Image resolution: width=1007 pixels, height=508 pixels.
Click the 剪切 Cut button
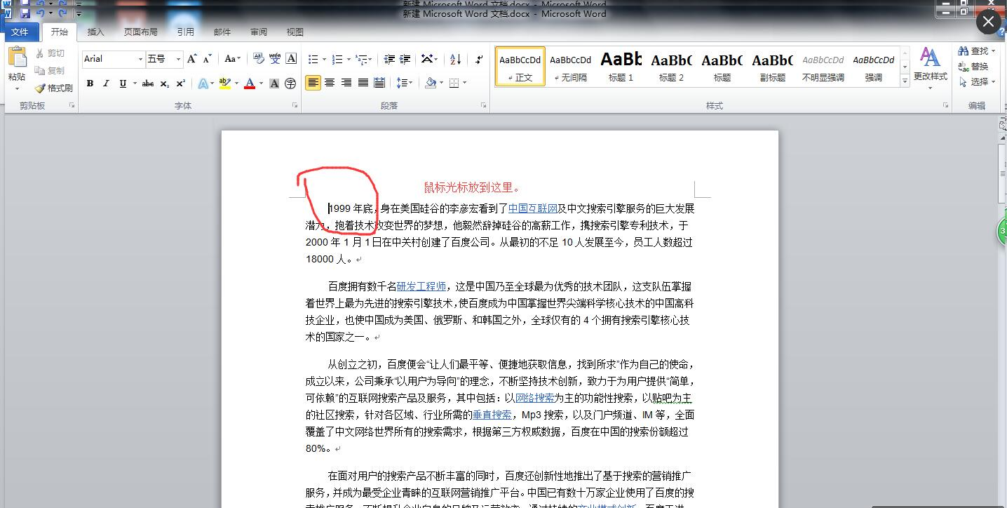[49, 53]
